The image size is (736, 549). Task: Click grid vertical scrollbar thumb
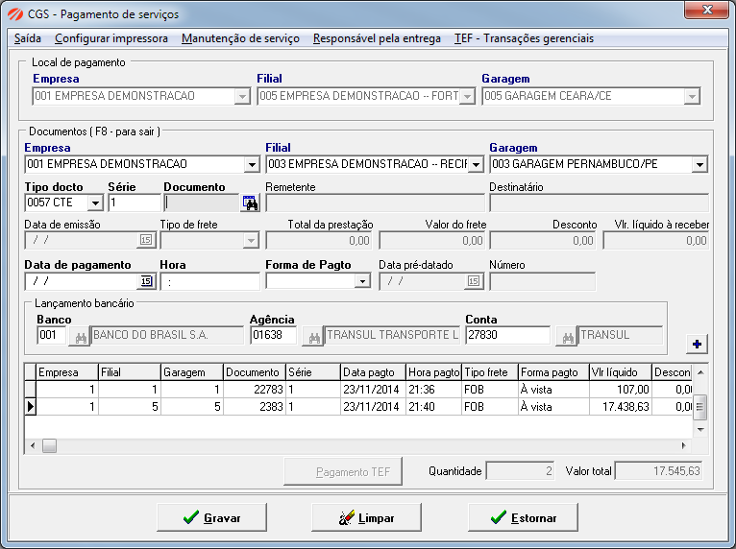coord(699,407)
